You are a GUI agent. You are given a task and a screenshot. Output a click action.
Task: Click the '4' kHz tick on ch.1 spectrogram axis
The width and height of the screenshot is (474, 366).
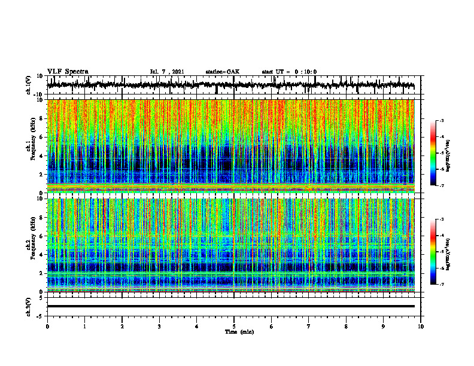click(41, 156)
